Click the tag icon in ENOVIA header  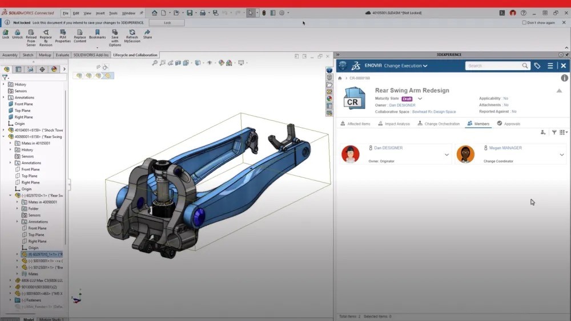pyautogui.click(x=537, y=66)
